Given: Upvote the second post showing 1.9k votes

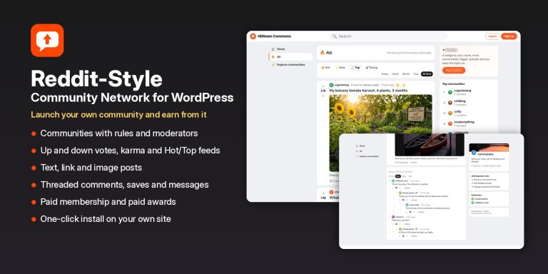Looking at the screenshot, I should point(323,193).
